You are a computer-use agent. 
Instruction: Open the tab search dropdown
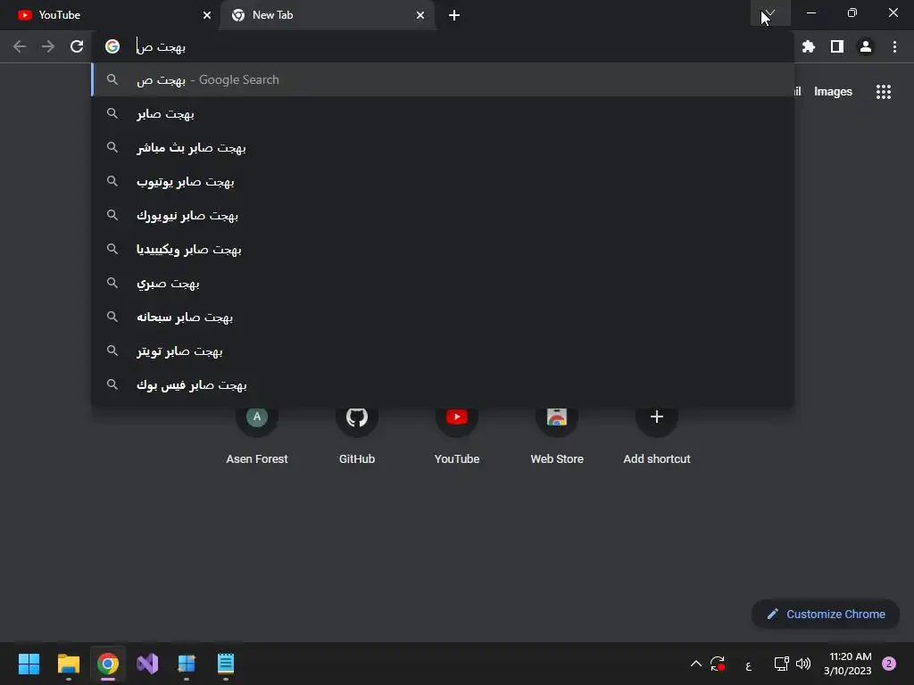click(770, 12)
